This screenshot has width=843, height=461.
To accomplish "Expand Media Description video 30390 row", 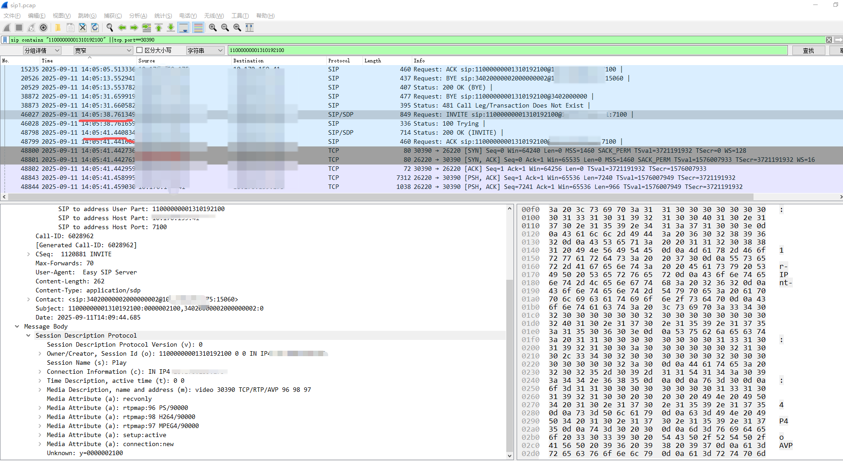I will (x=40, y=390).
